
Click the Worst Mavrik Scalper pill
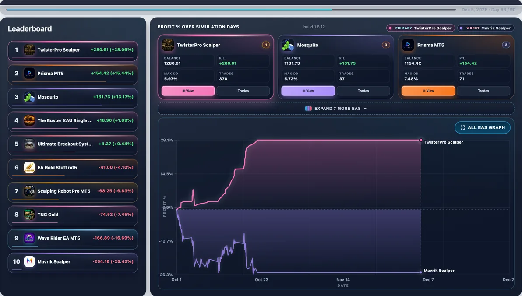(486, 28)
